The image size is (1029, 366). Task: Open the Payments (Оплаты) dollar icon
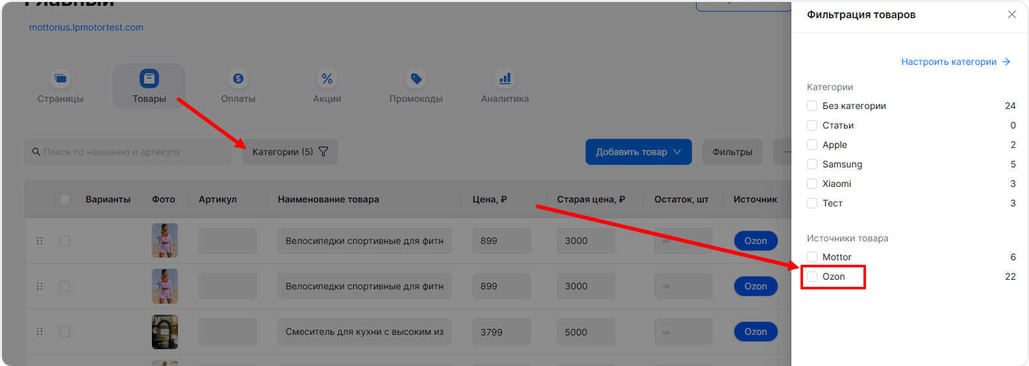[x=238, y=79]
